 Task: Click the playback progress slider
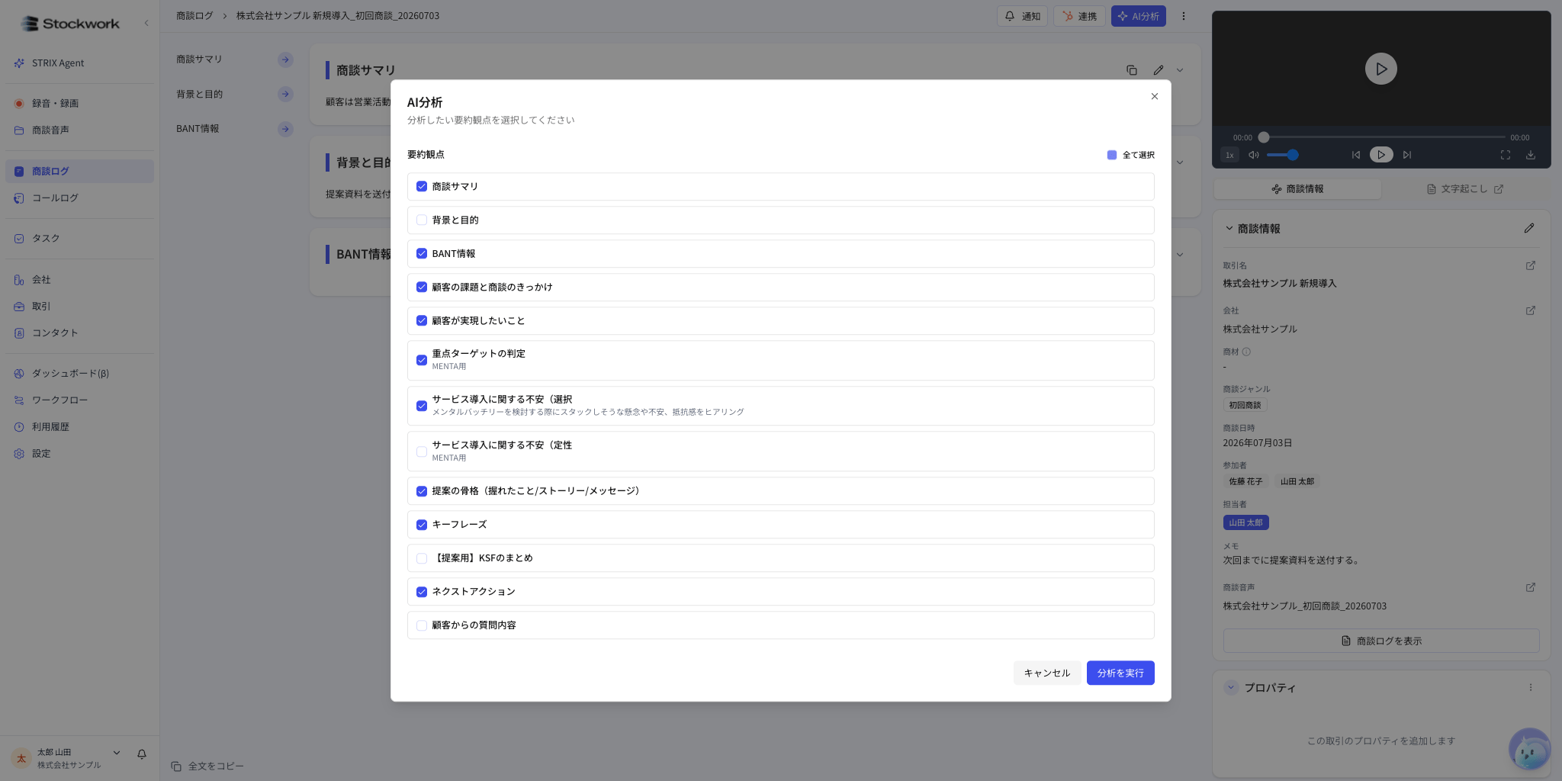pyautogui.click(x=1383, y=137)
